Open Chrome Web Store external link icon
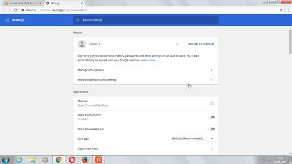Viewport: 292px width, 164px height. click(x=212, y=103)
